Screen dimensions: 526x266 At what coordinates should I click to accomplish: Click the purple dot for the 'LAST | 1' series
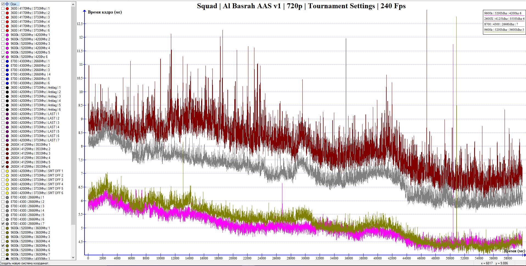click(x=7, y=114)
